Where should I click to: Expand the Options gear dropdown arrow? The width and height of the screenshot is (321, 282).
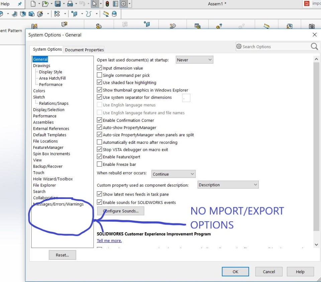tap(129, 4)
